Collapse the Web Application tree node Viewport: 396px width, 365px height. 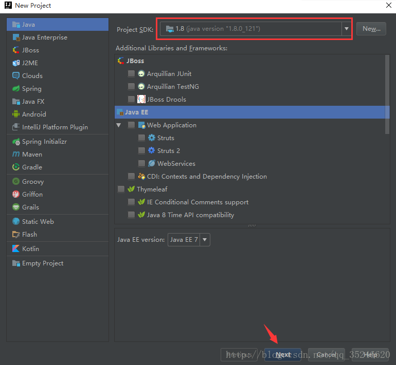coord(118,125)
